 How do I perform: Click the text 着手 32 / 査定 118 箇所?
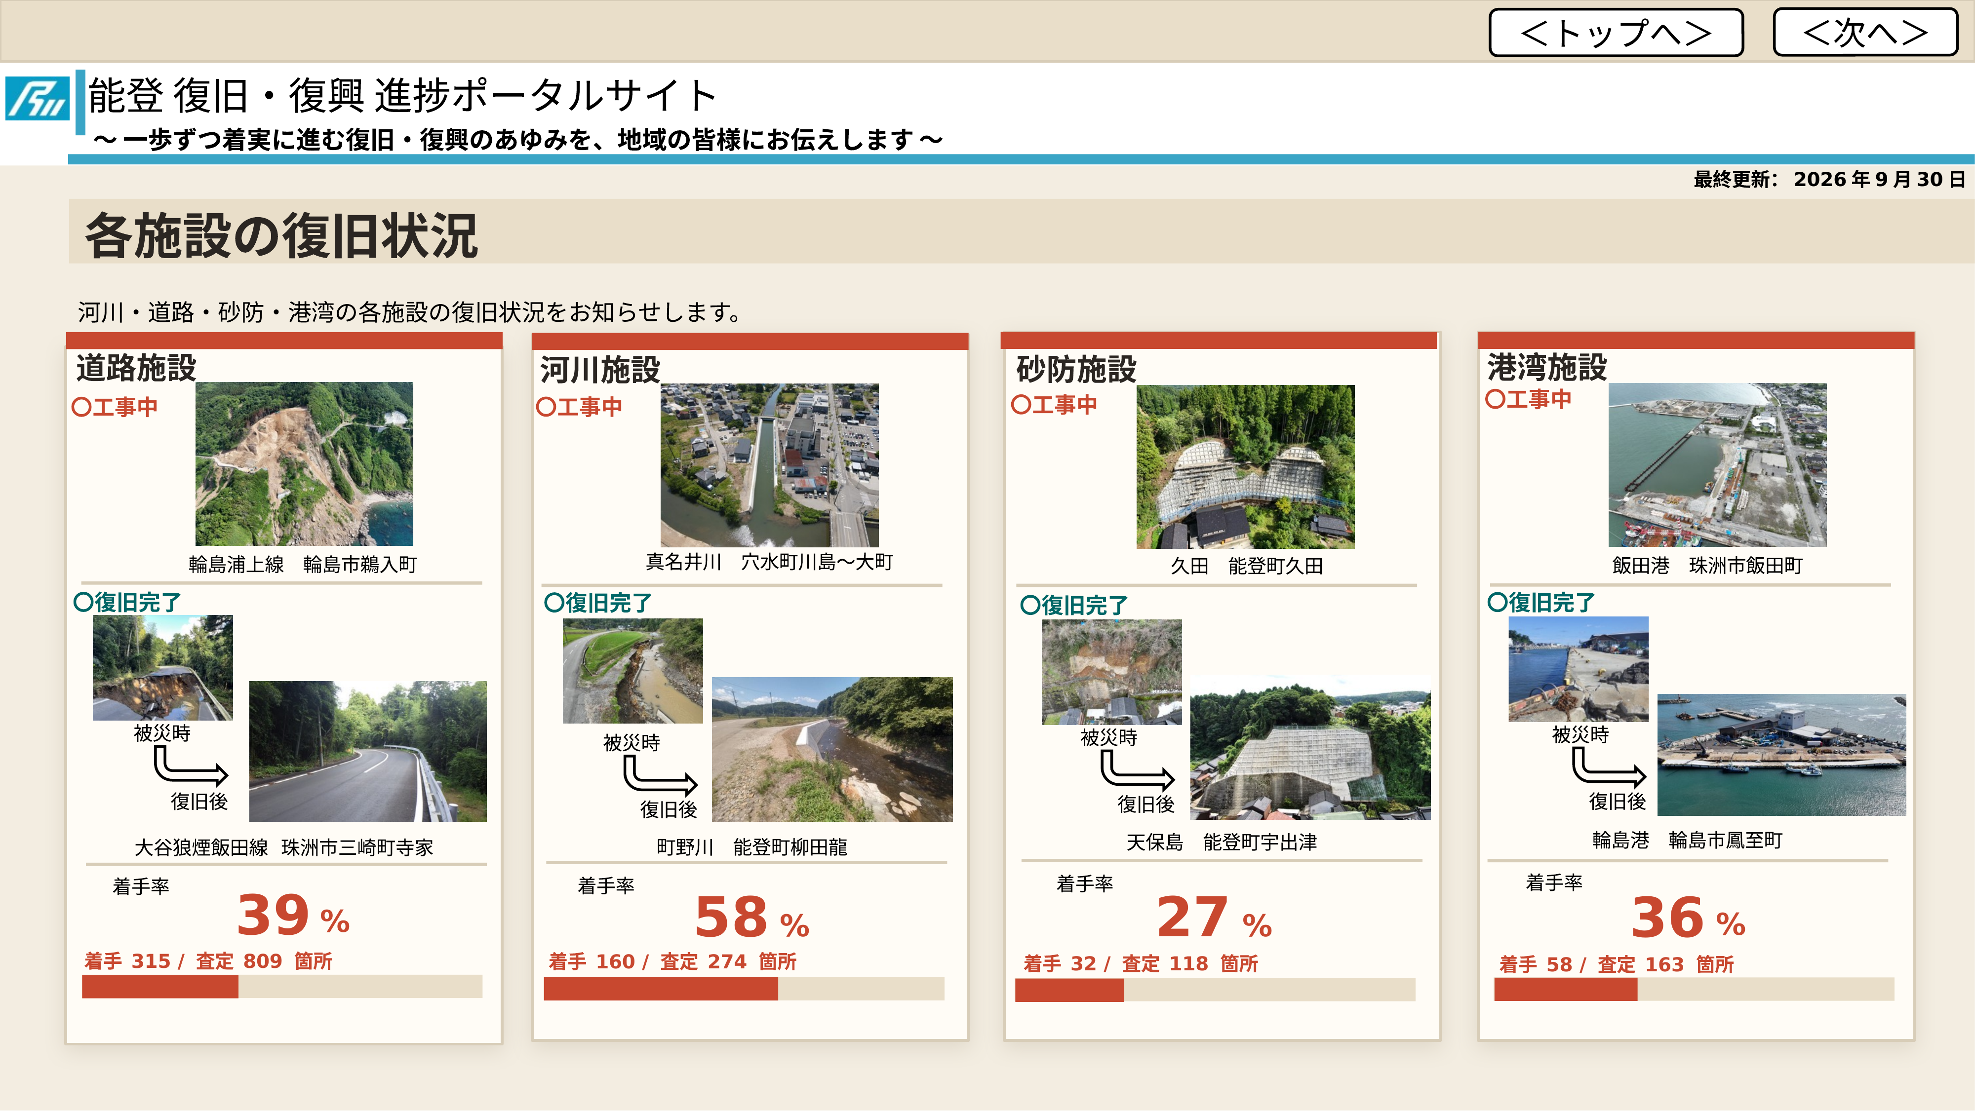click(x=1141, y=964)
